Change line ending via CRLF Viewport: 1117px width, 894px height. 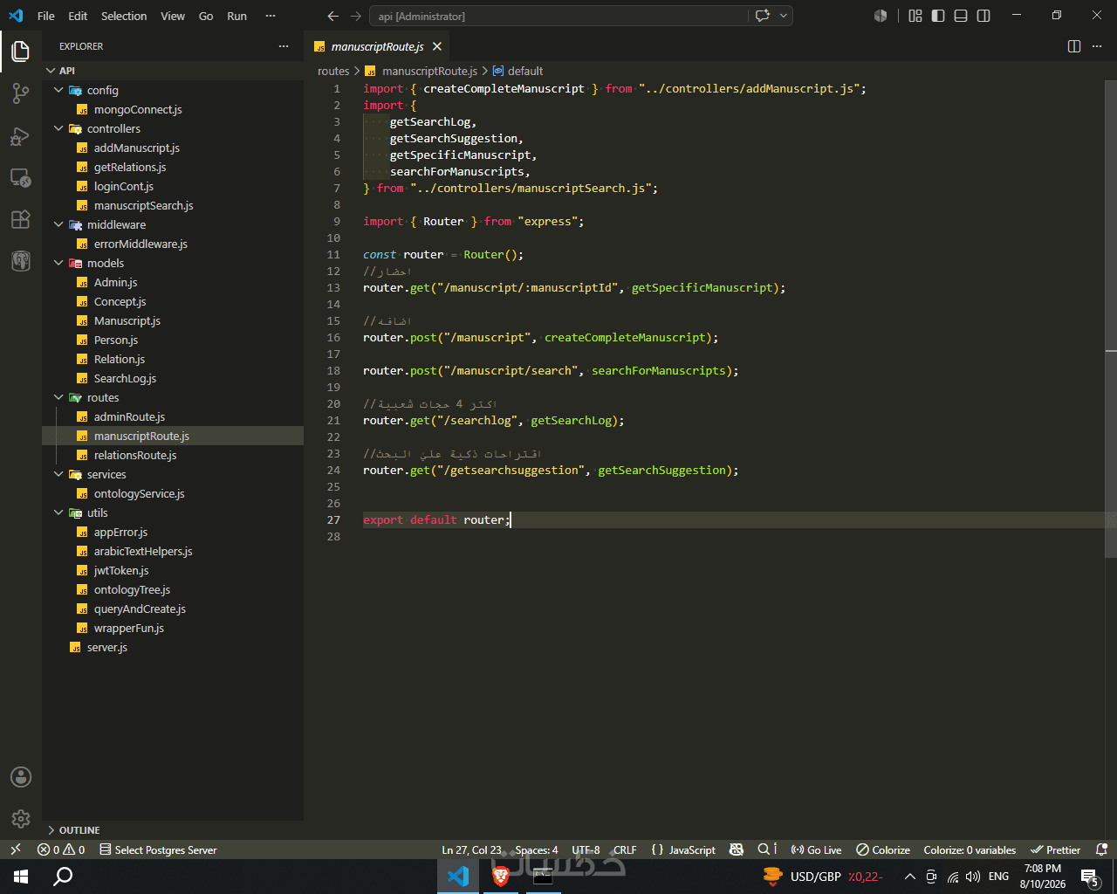pos(625,849)
